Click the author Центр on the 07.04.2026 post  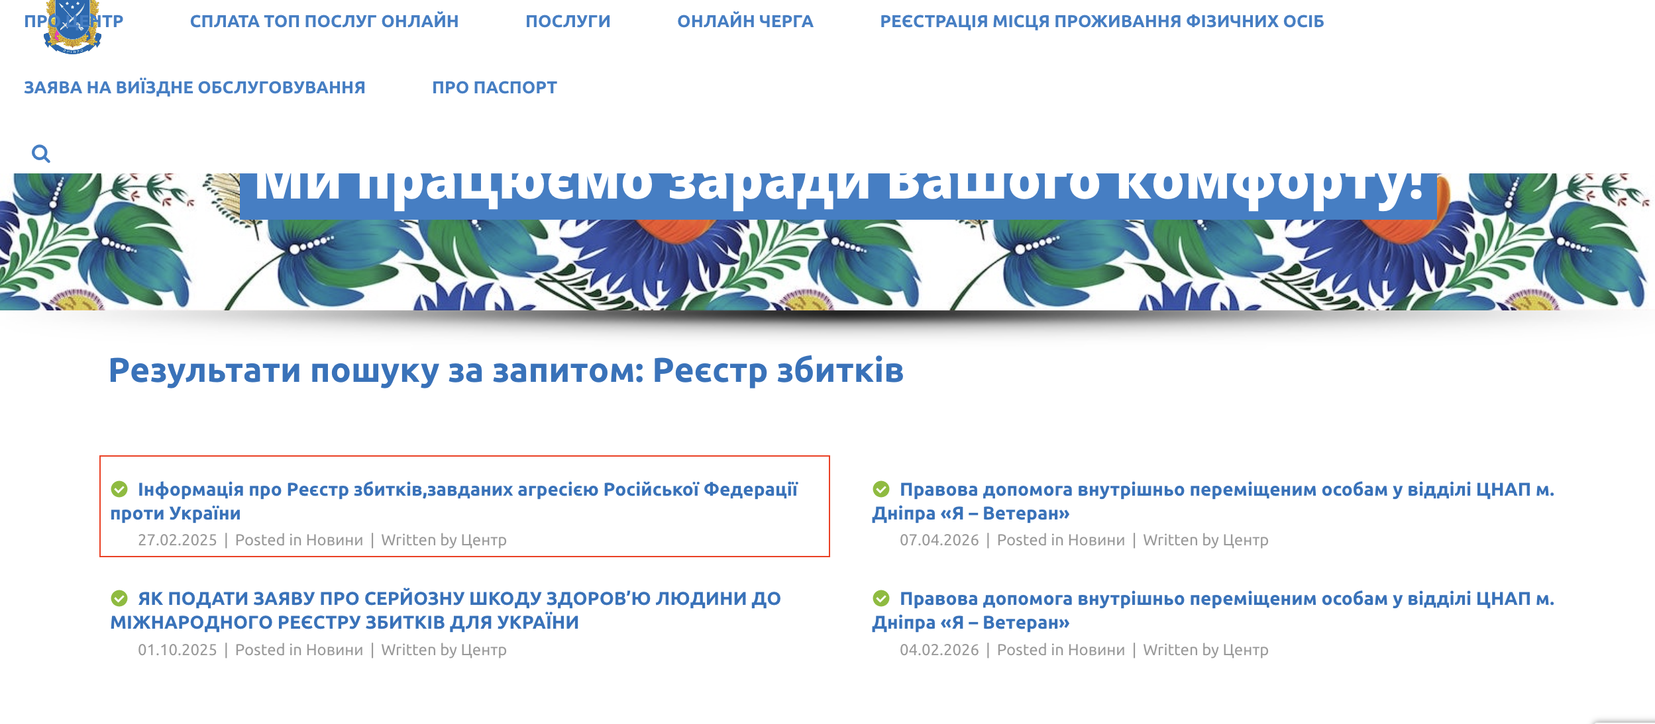(x=1246, y=540)
